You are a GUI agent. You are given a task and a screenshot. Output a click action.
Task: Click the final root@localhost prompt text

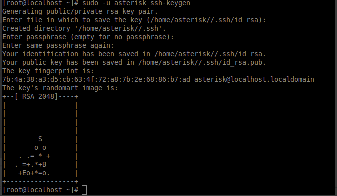(40, 190)
